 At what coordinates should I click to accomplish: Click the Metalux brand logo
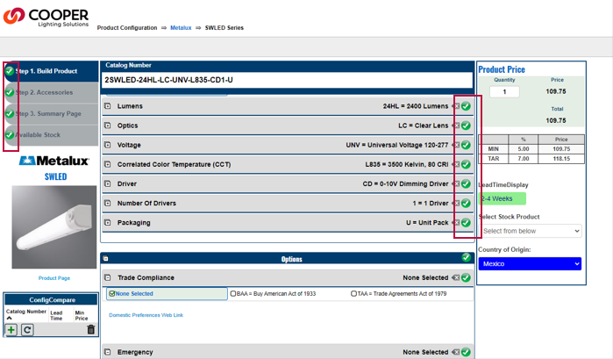point(54,161)
